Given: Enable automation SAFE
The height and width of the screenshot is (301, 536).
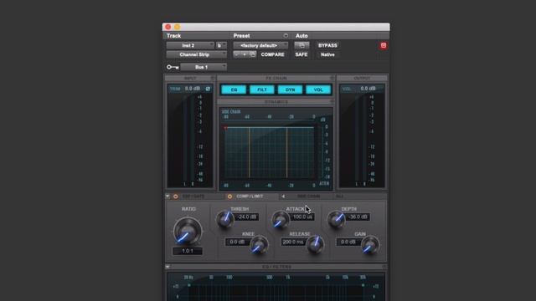Looking at the screenshot, I should click(301, 54).
